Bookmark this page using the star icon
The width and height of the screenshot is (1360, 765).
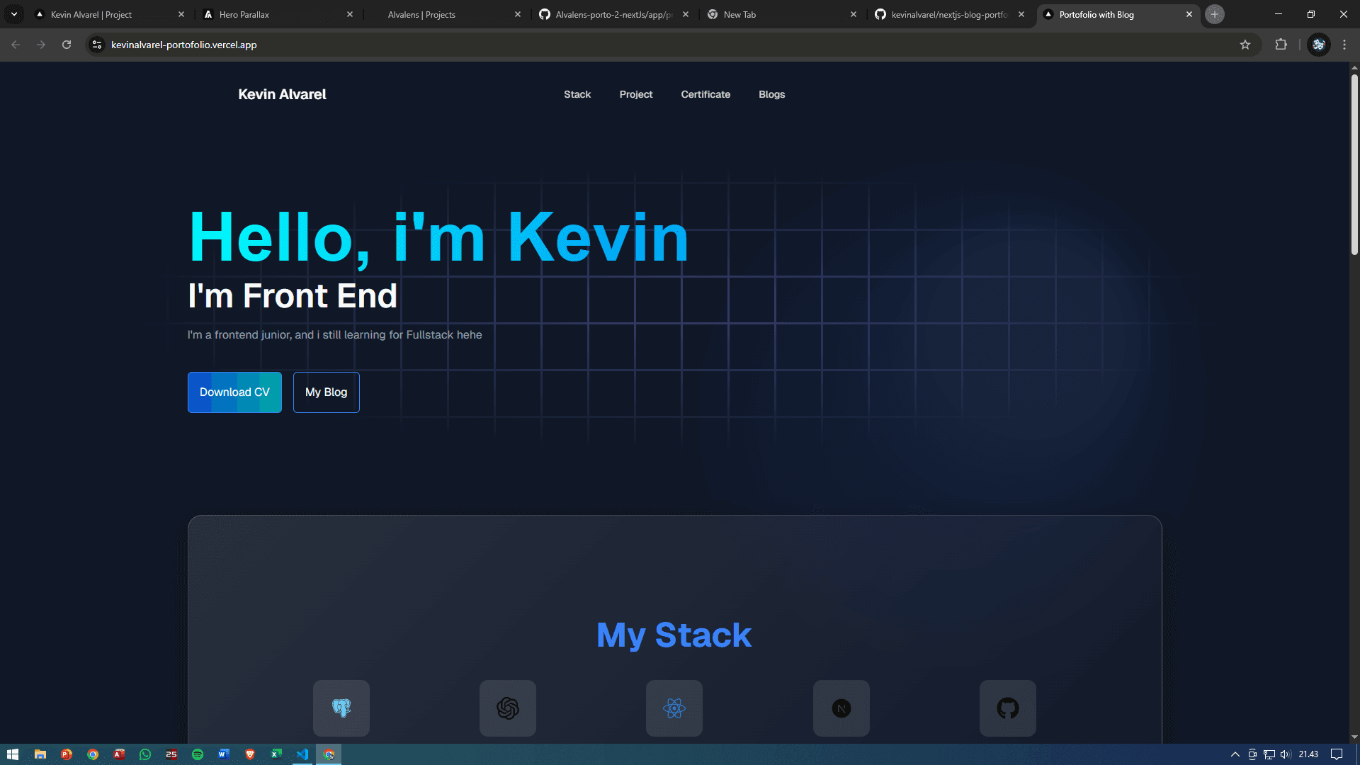pos(1245,45)
